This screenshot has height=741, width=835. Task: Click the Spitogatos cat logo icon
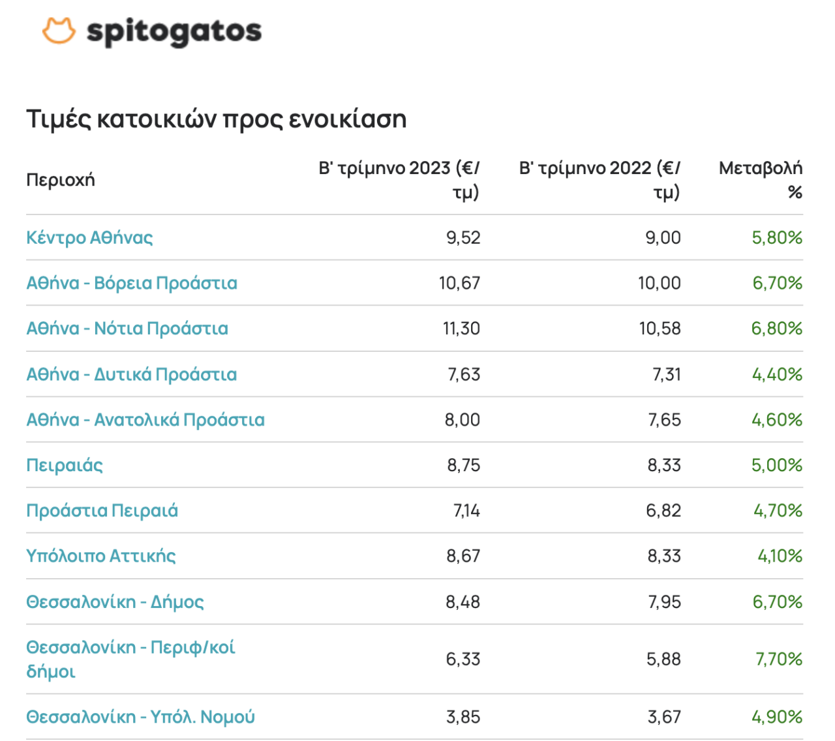pos(59,31)
